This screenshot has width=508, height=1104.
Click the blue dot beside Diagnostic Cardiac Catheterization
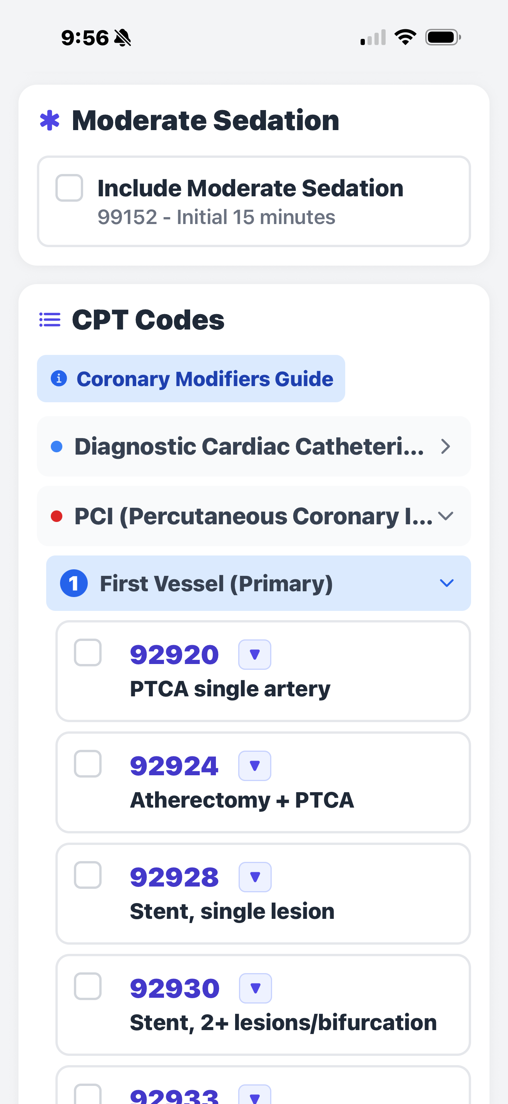pos(58,447)
